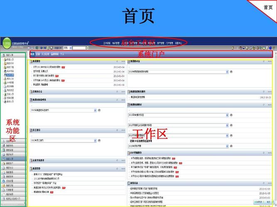This screenshot has height=207, width=277.
Task: Click the blue forward arrow toolbar icon
Action: pyautogui.click(x=45, y=48)
